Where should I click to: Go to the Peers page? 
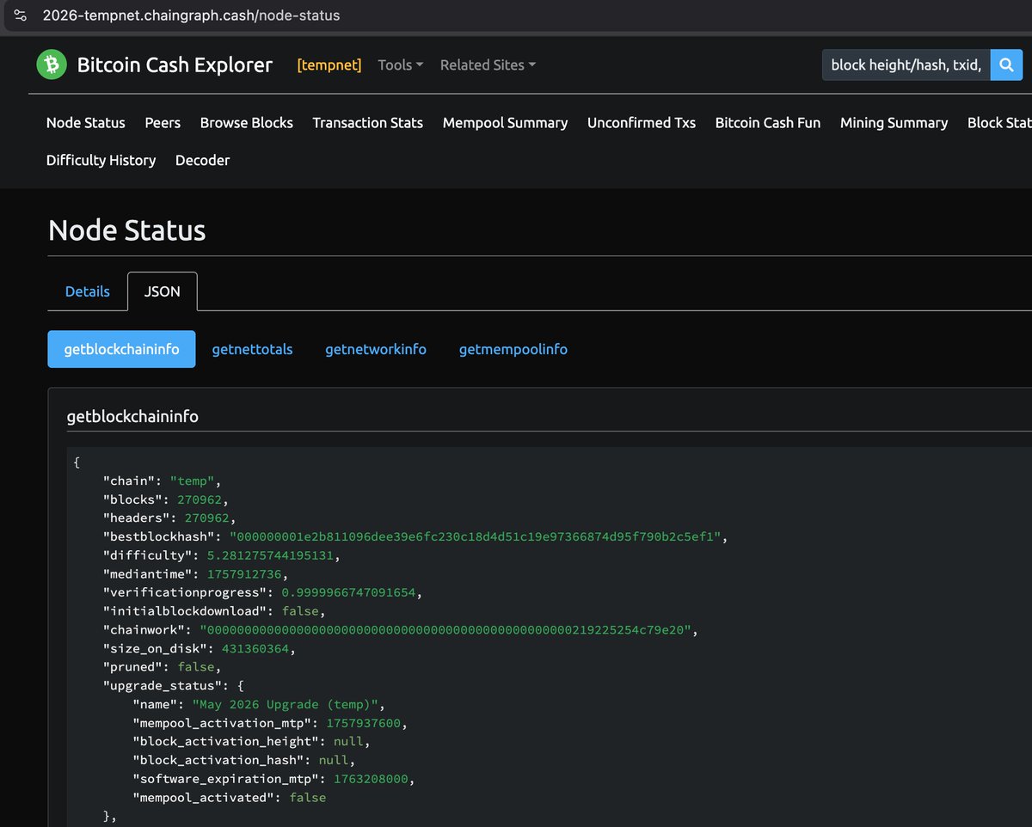(x=163, y=123)
